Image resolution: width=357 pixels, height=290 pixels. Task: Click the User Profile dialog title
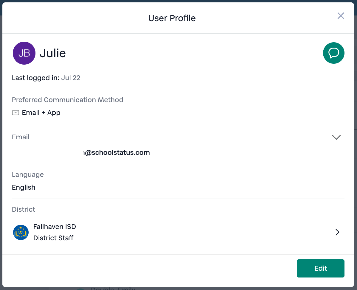(172, 18)
